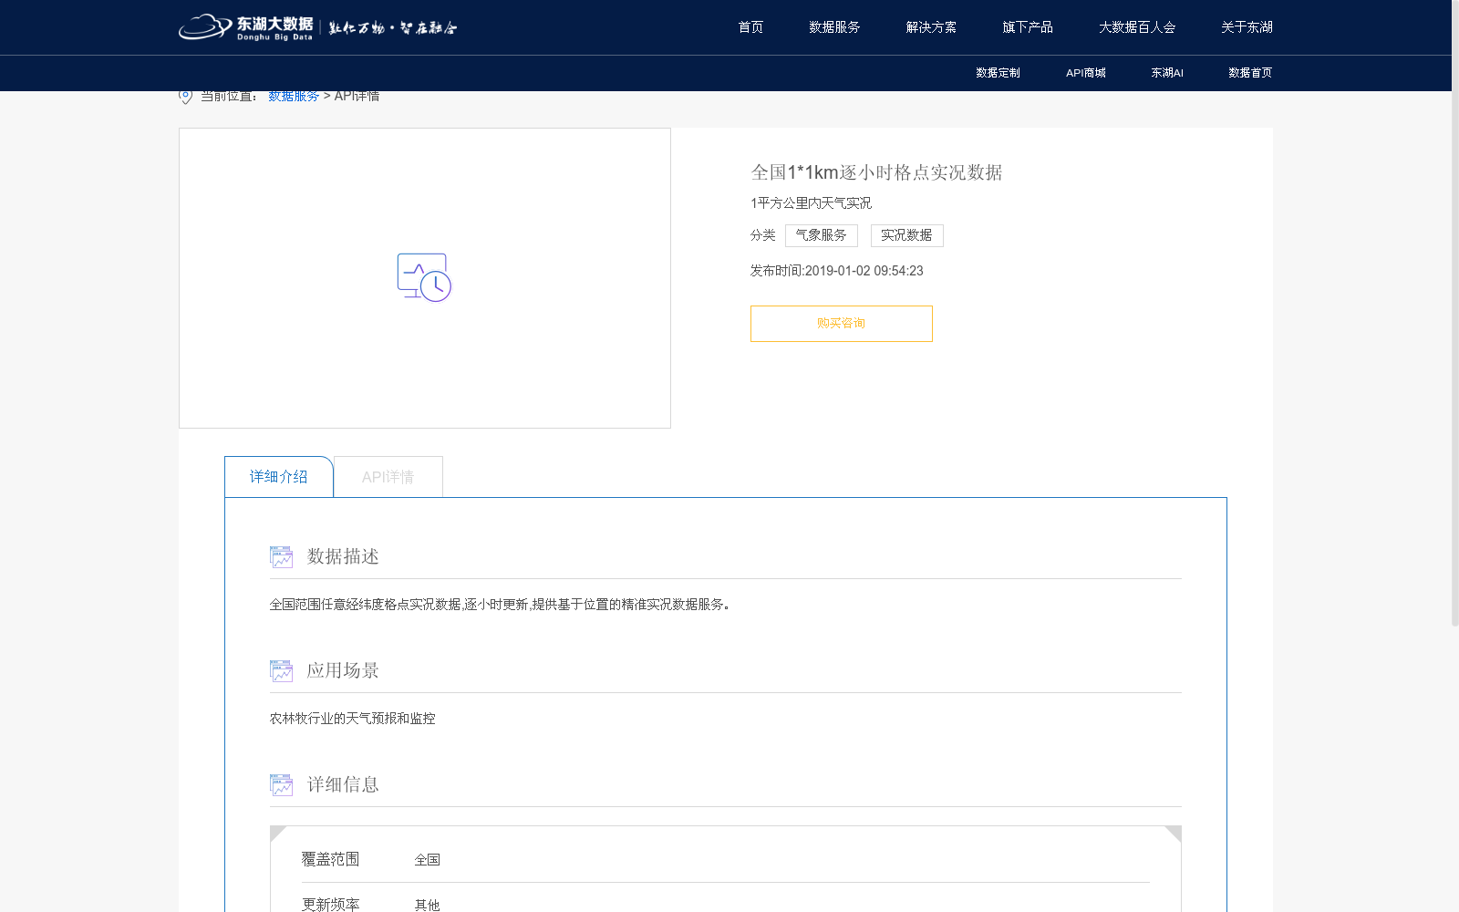
Task: Click the 全国 value in coverage row
Action: (427, 860)
